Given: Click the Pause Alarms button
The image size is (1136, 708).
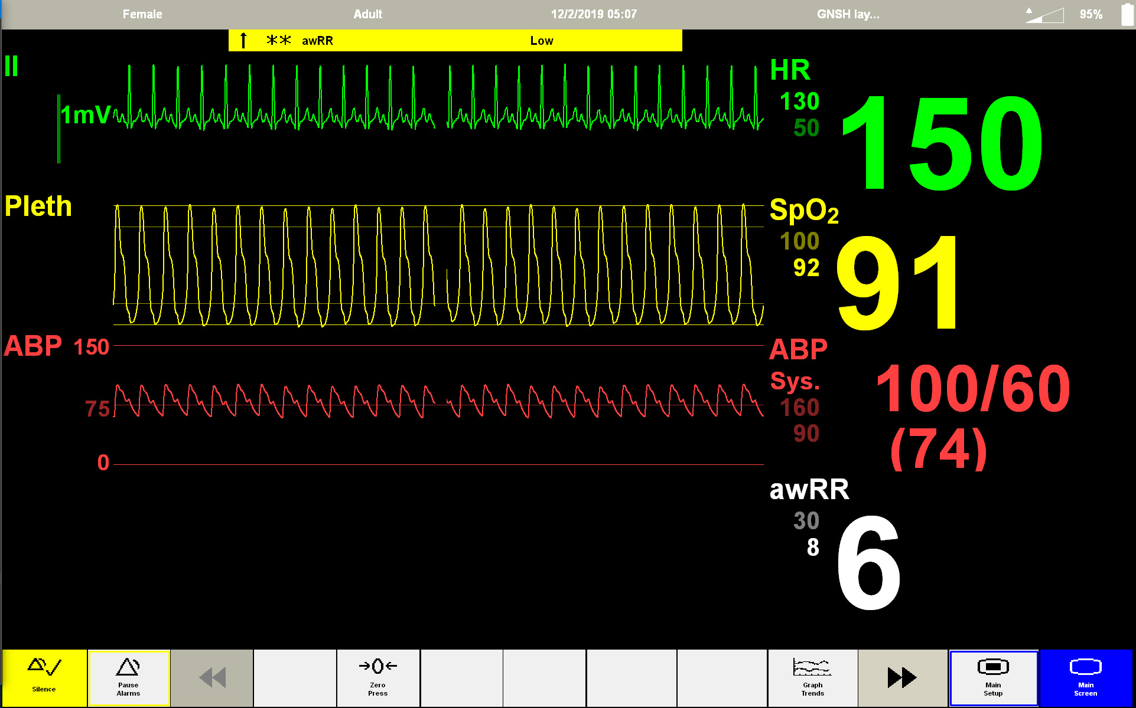Looking at the screenshot, I should [x=129, y=678].
